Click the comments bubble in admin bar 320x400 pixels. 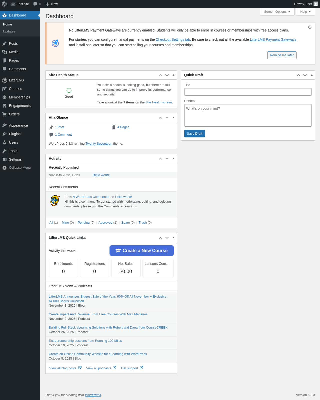coord(35,4)
